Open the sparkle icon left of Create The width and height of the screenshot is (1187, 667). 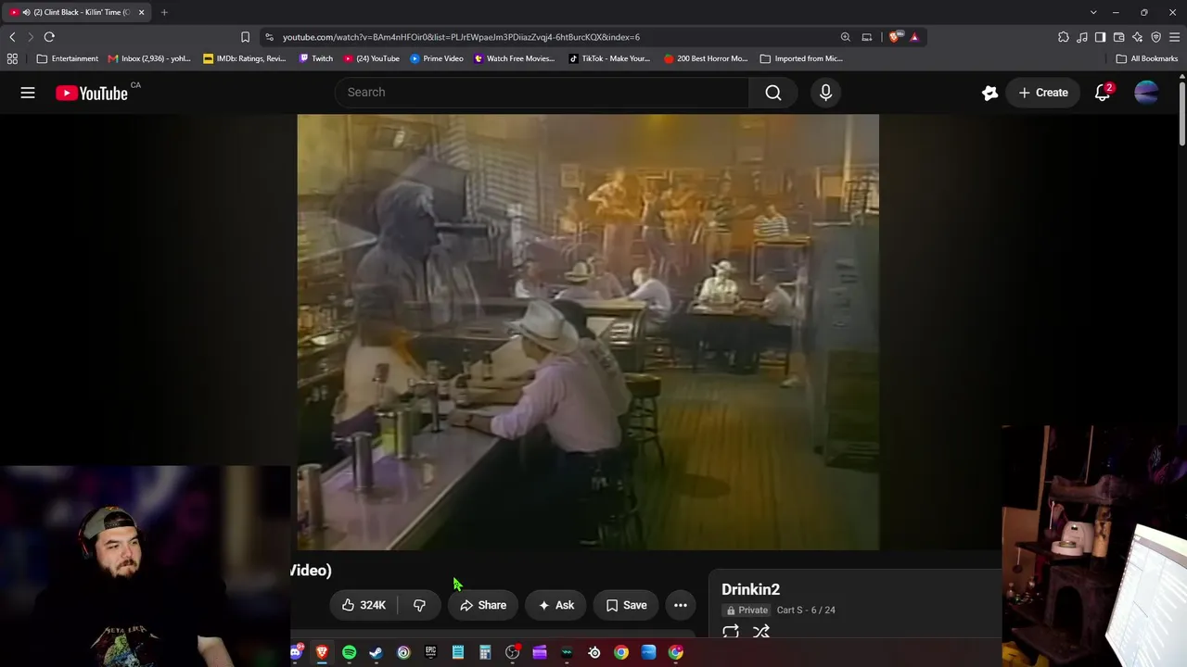click(x=990, y=93)
